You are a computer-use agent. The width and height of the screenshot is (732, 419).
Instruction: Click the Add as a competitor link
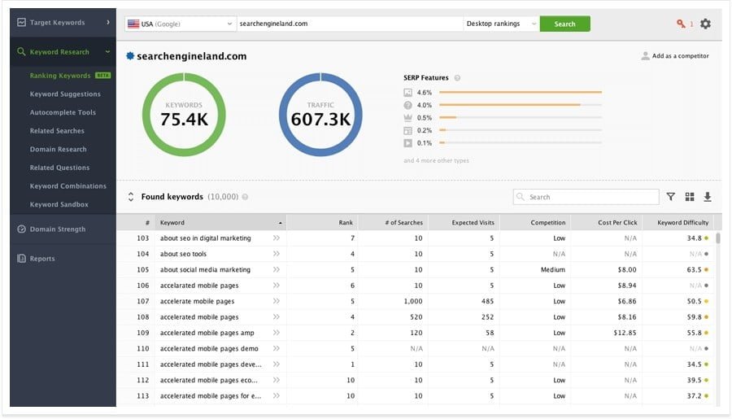(x=680, y=56)
